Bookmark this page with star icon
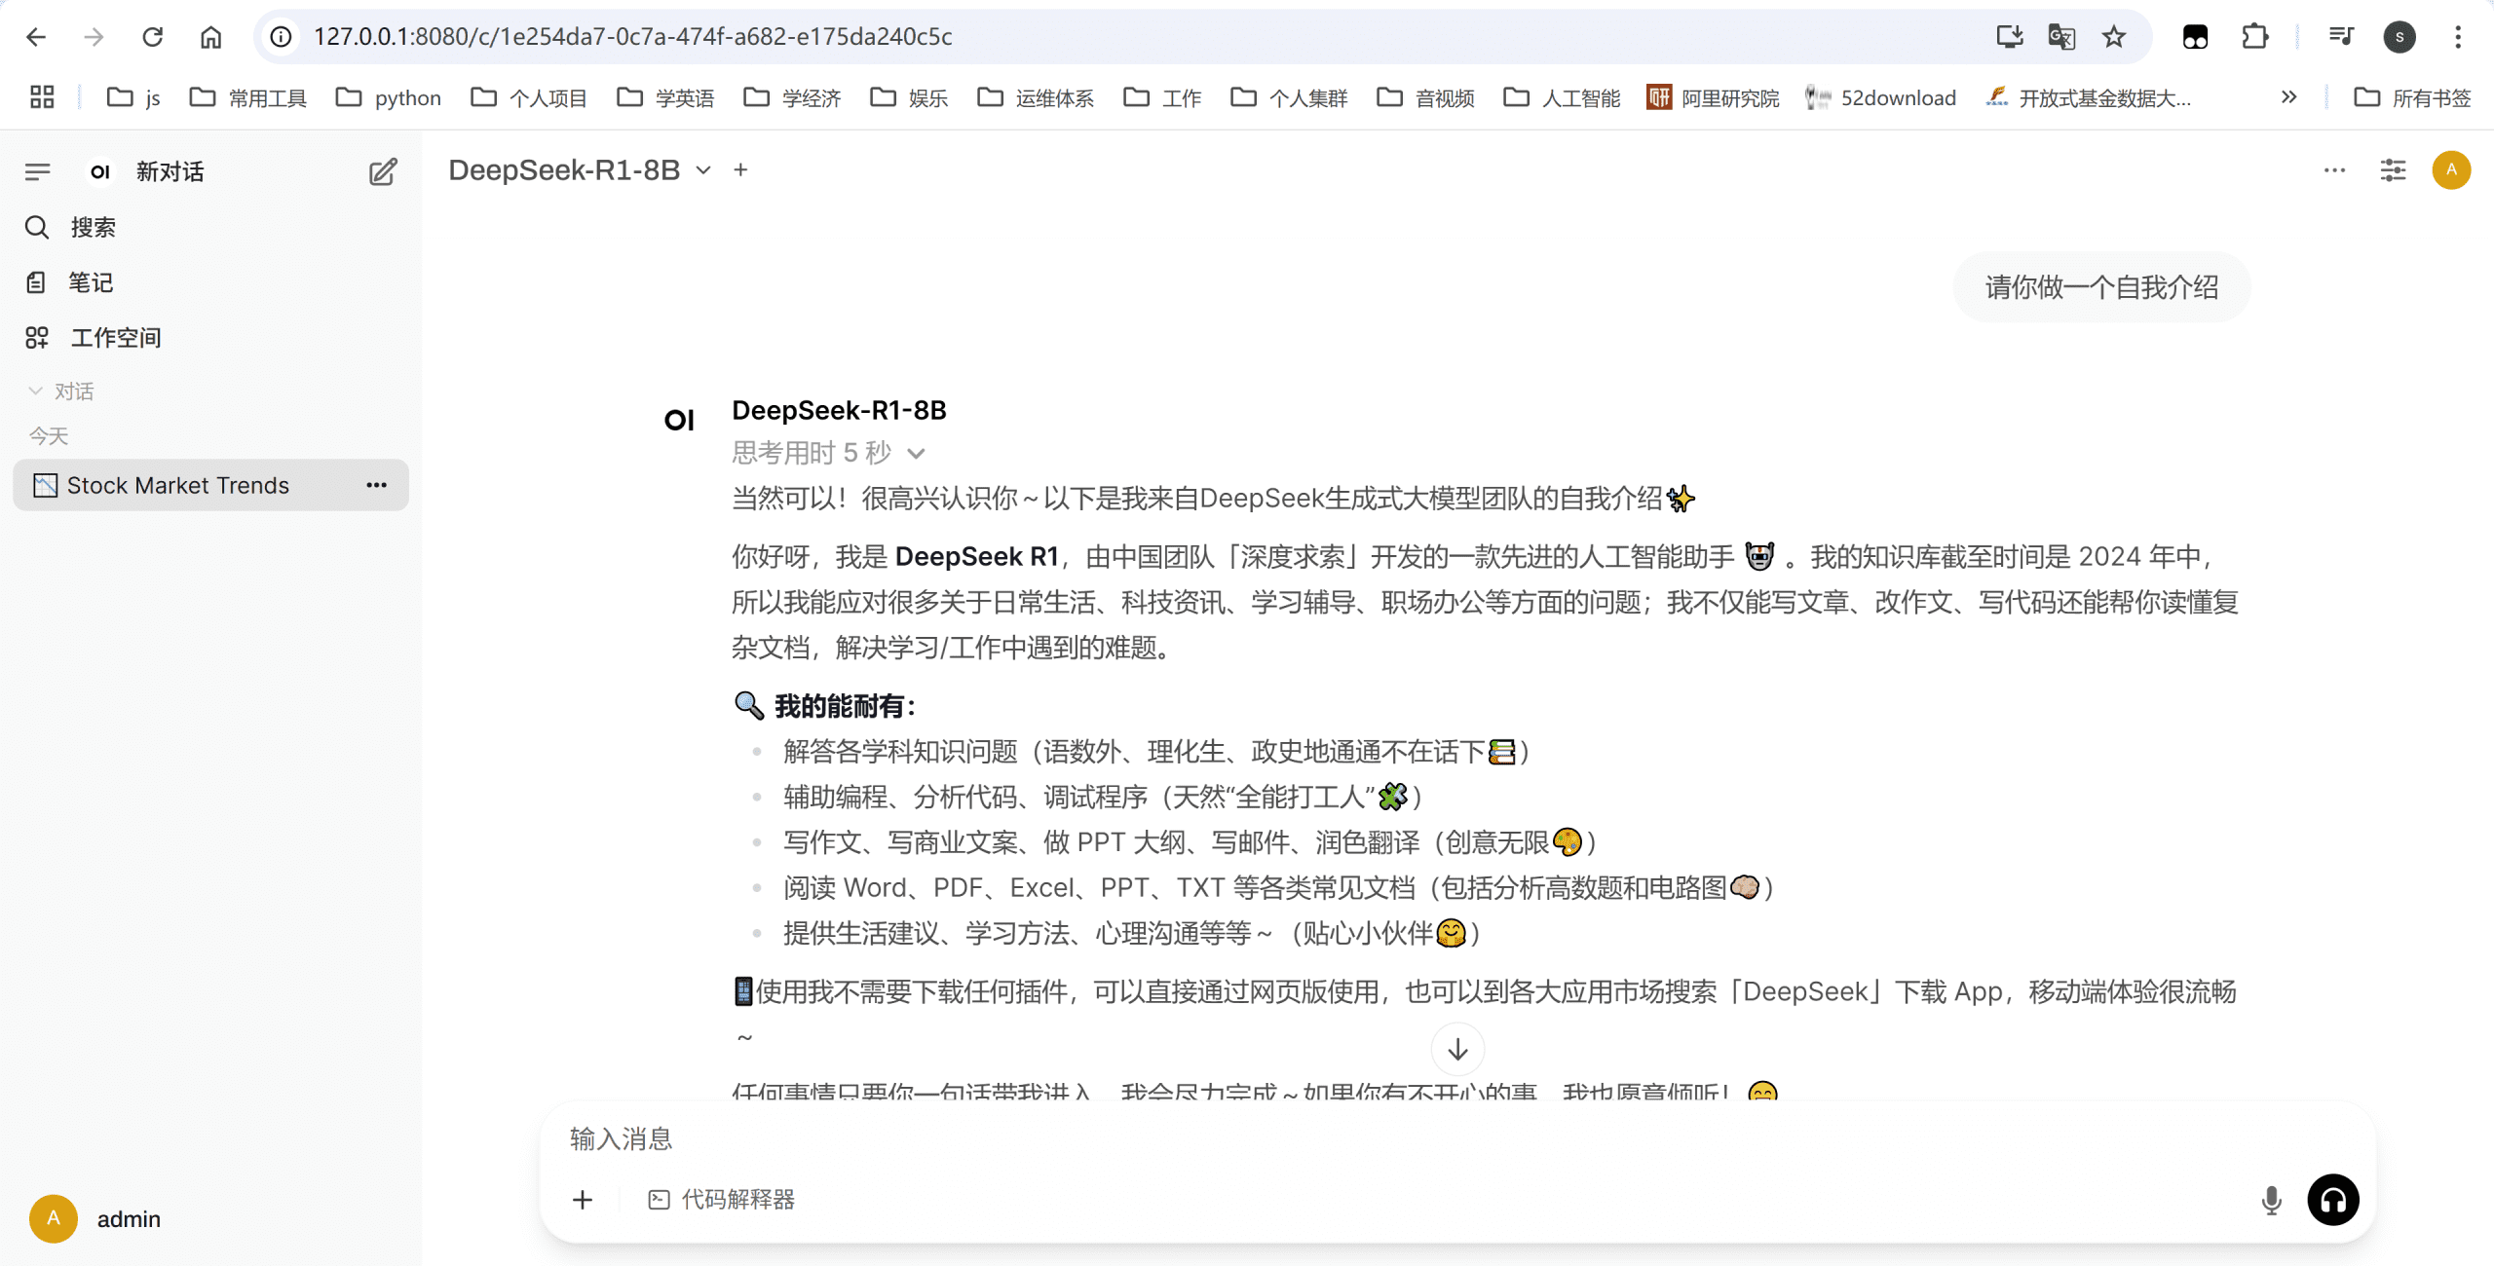The height and width of the screenshot is (1266, 2494). tap(2113, 37)
